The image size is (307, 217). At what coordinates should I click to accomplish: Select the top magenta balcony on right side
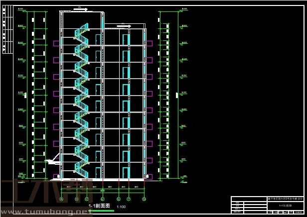pos(149,43)
